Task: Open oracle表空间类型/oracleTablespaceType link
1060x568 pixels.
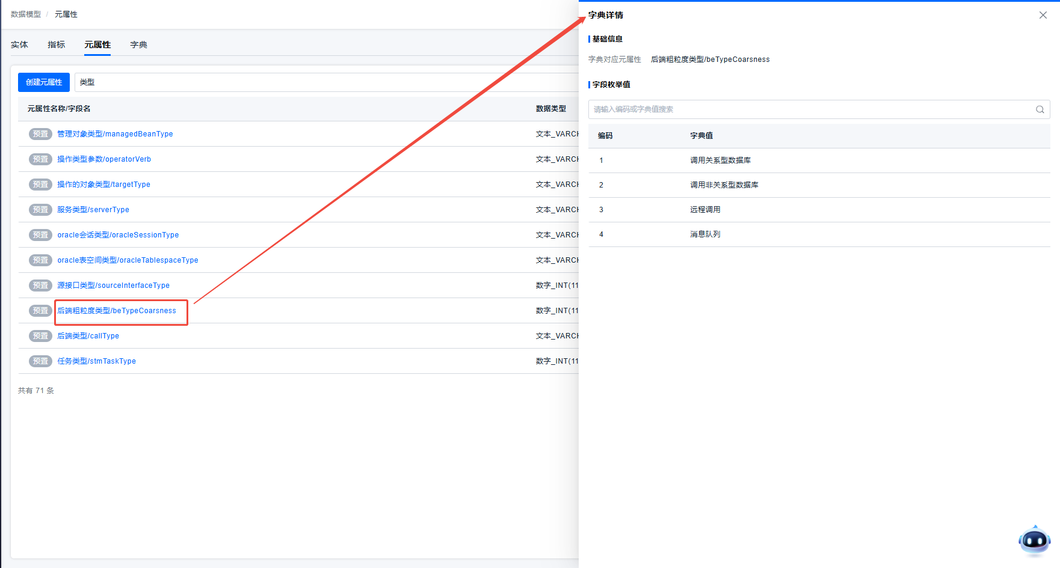Action: click(128, 260)
